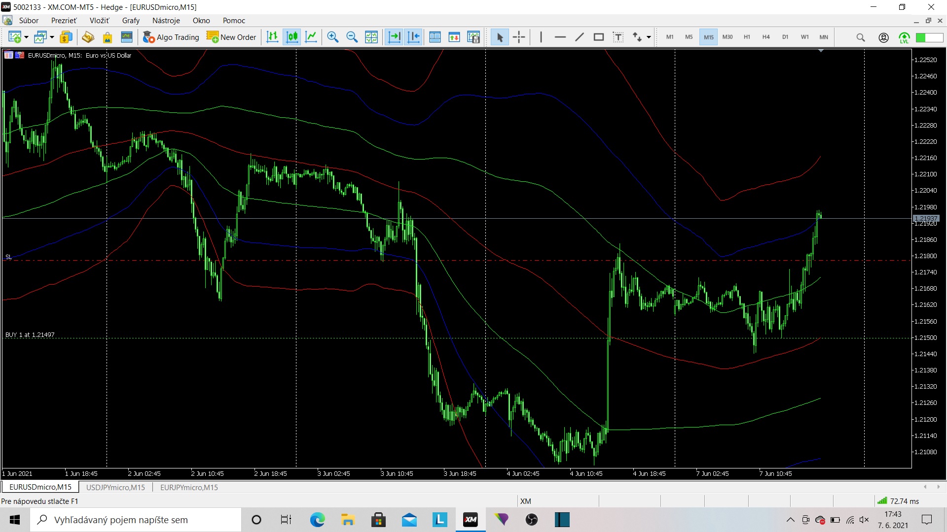Click the 72.74 ms connection status

pyautogui.click(x=898, y=501)
